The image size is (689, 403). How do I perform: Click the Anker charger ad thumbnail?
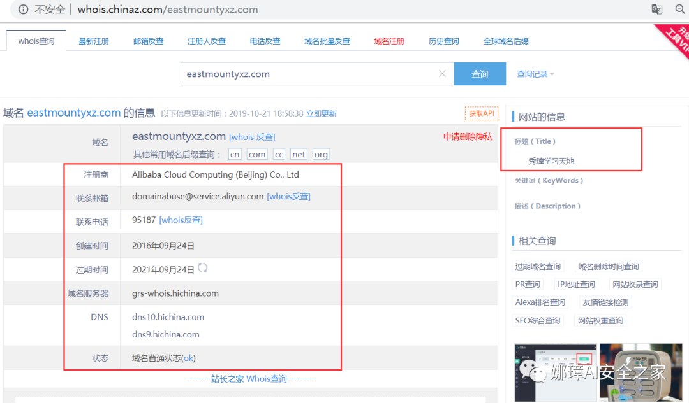[641, 372]
